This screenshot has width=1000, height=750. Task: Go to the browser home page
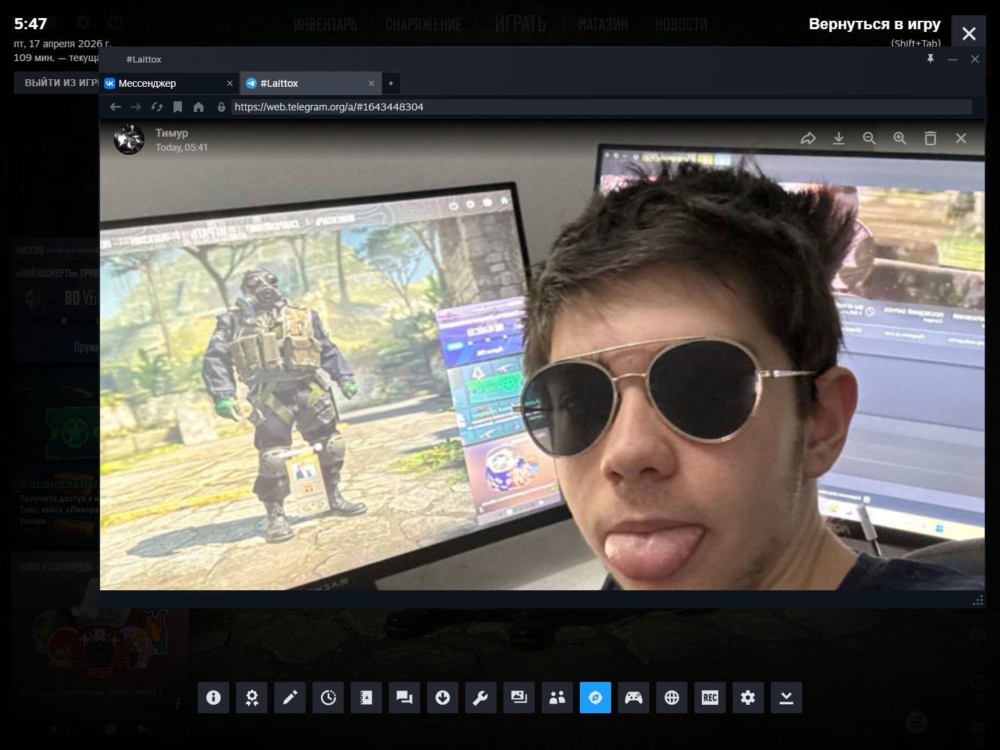[x=199, y=107]
